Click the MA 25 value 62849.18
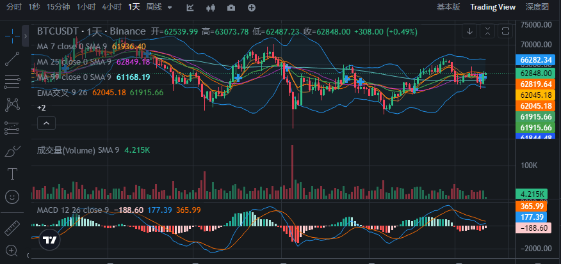561x264 pixels. (x=133, y=62)
